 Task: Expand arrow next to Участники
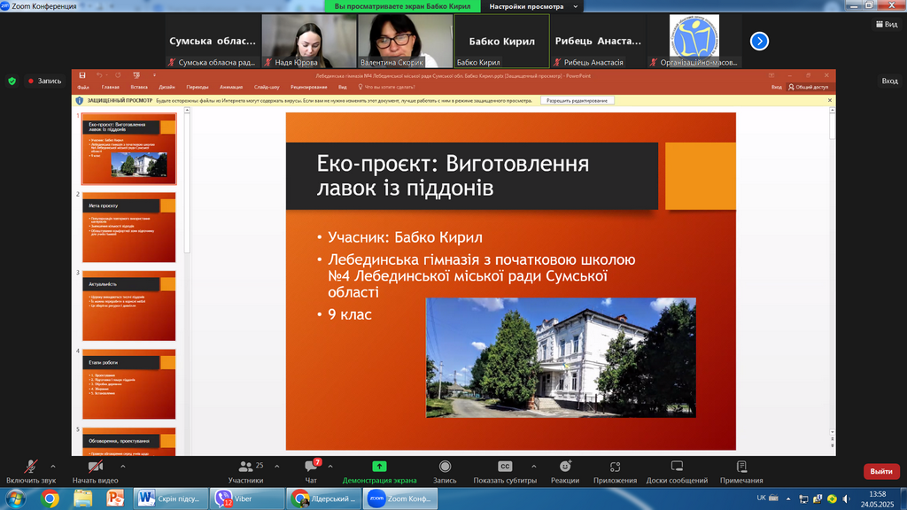pyautogui.click(x=276, y=466)
